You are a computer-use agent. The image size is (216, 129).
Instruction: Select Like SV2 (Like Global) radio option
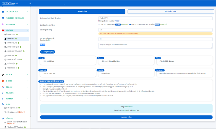point(99,25)
